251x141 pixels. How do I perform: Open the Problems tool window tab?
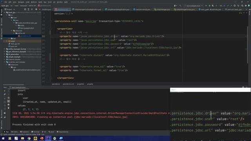click(24, 132)
